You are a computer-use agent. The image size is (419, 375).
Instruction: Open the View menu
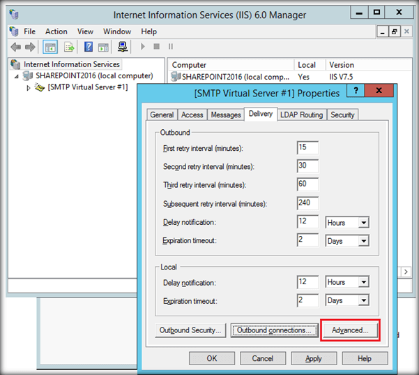tap(85, 31)
